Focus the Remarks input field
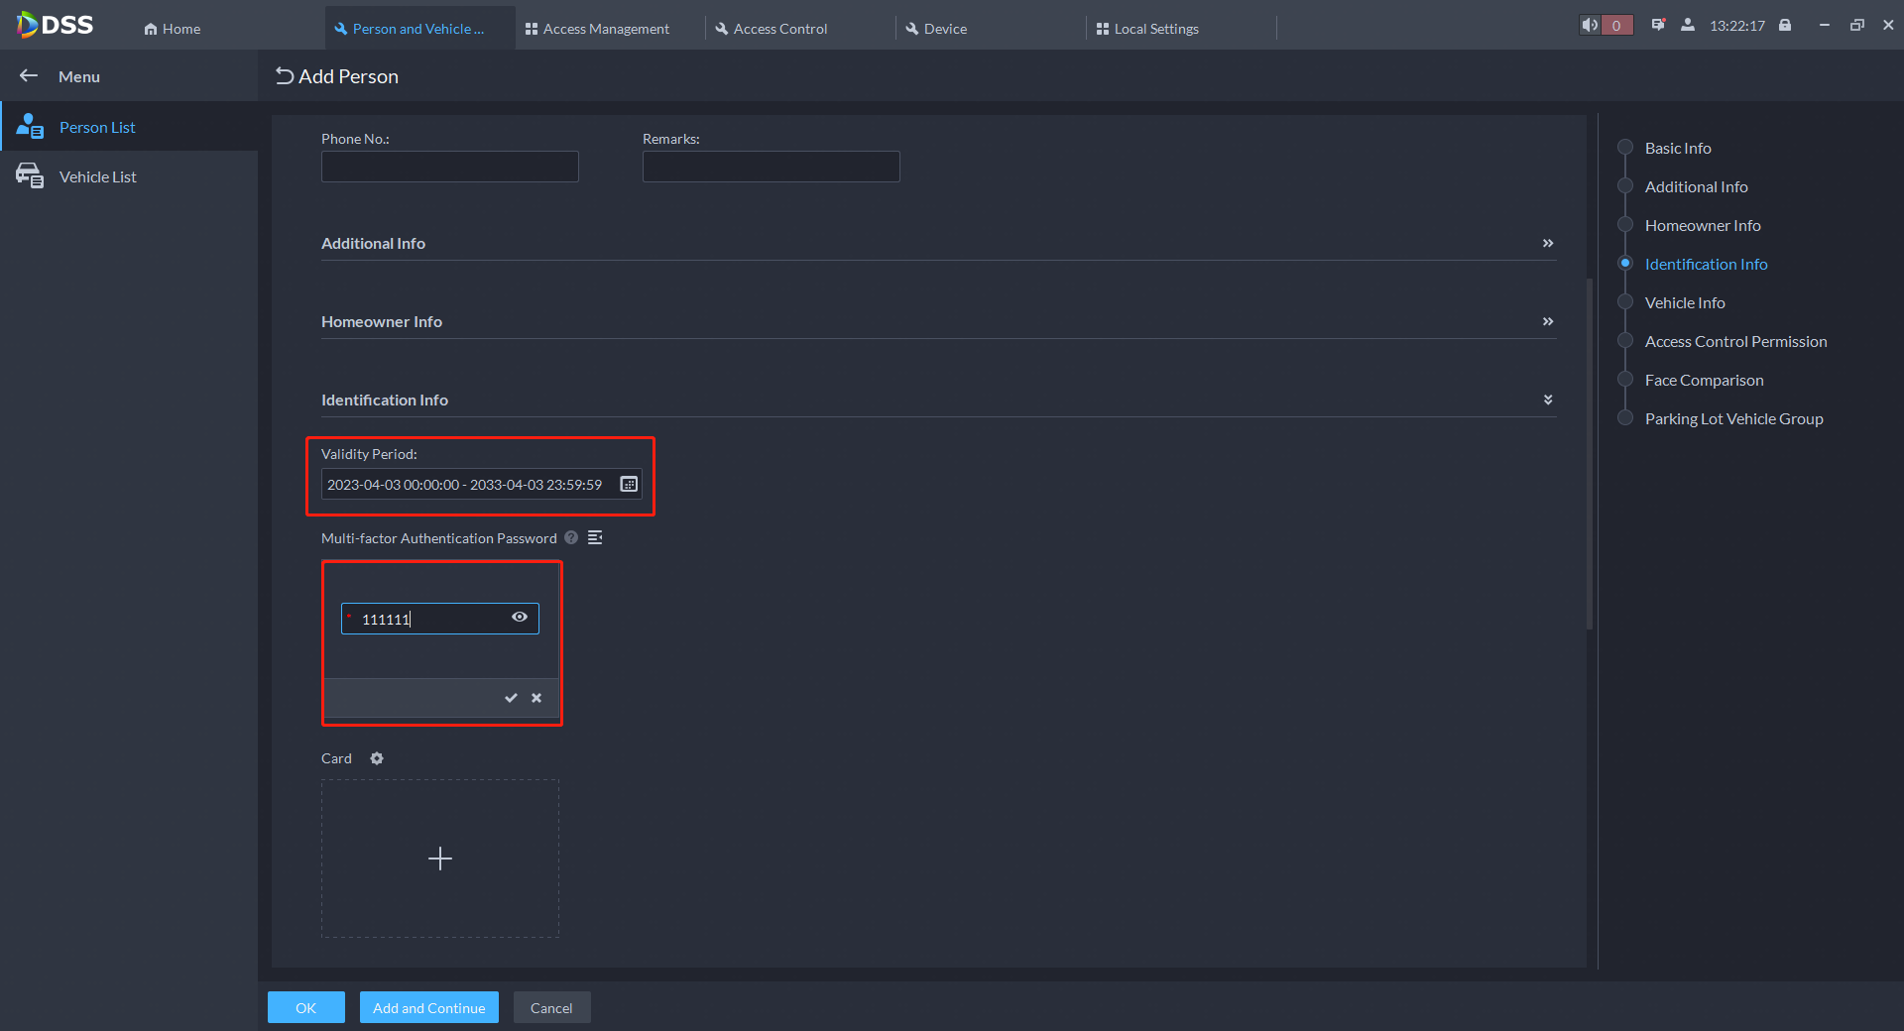 pos(772,167)
